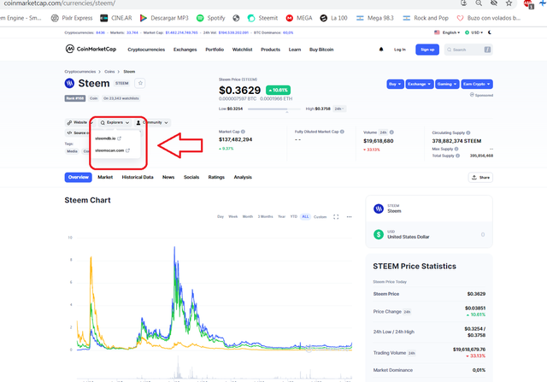Toggle chart fullscreen icon
Screen dimensions: 547x382
[x=336, y=217]
